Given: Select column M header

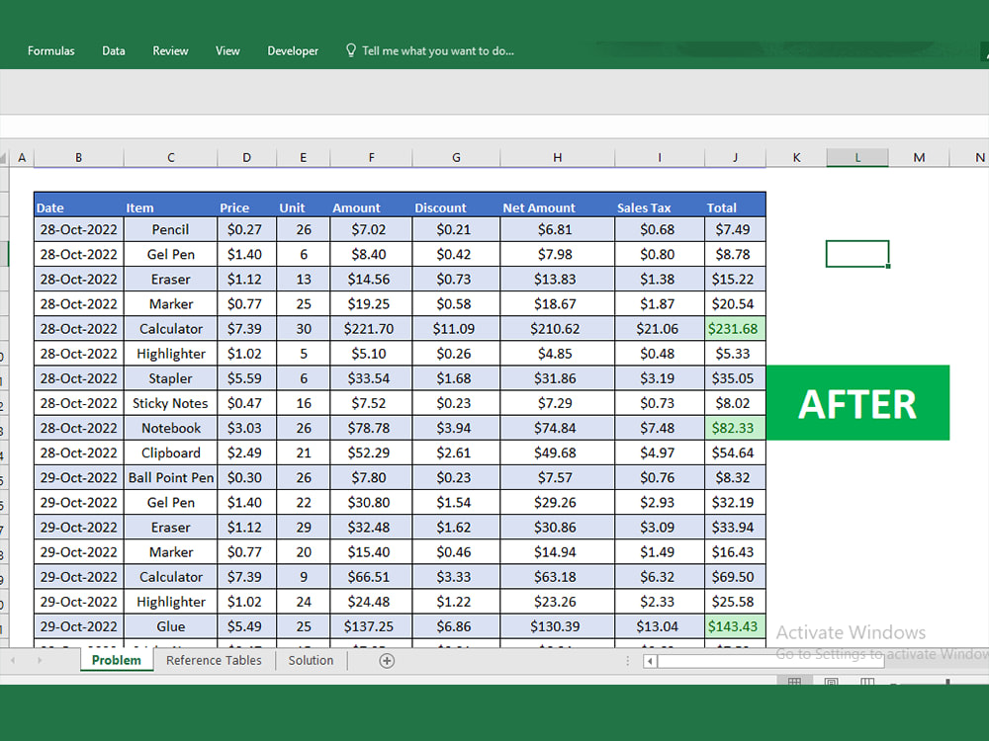Looking at the screenshot, I should coord(919,157).
